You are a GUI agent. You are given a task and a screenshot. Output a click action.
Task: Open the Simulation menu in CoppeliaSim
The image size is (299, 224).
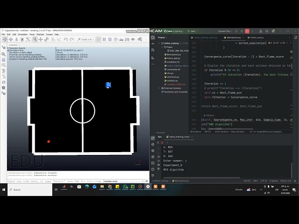coord(23,35)
